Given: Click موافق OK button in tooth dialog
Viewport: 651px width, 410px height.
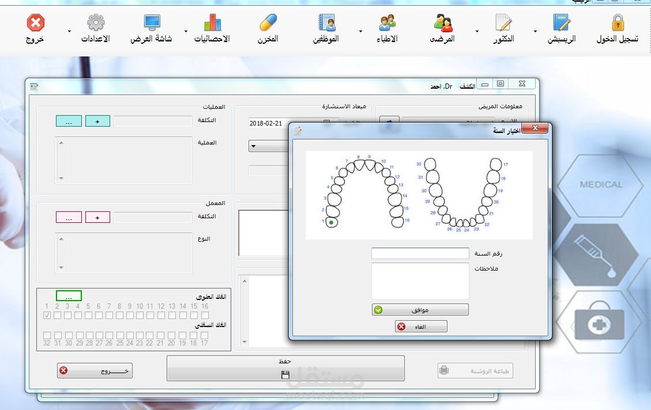Looking at the screenshot, I should (420, 310).
